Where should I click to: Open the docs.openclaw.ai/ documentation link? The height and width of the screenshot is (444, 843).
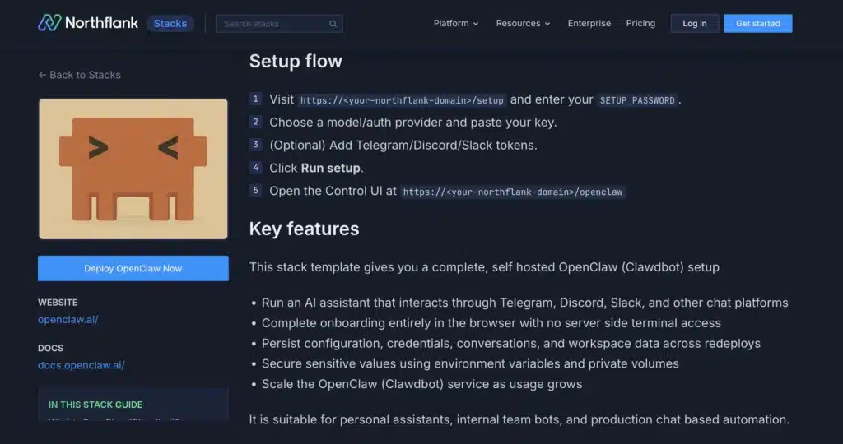(x=81, y=364)
